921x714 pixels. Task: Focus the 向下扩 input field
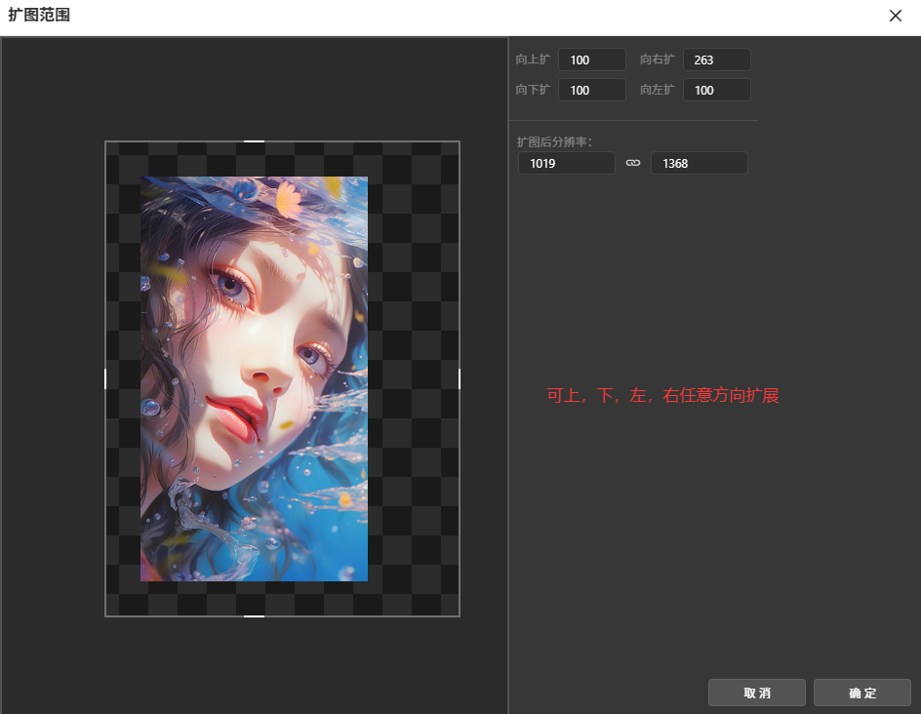coord(591,90)
